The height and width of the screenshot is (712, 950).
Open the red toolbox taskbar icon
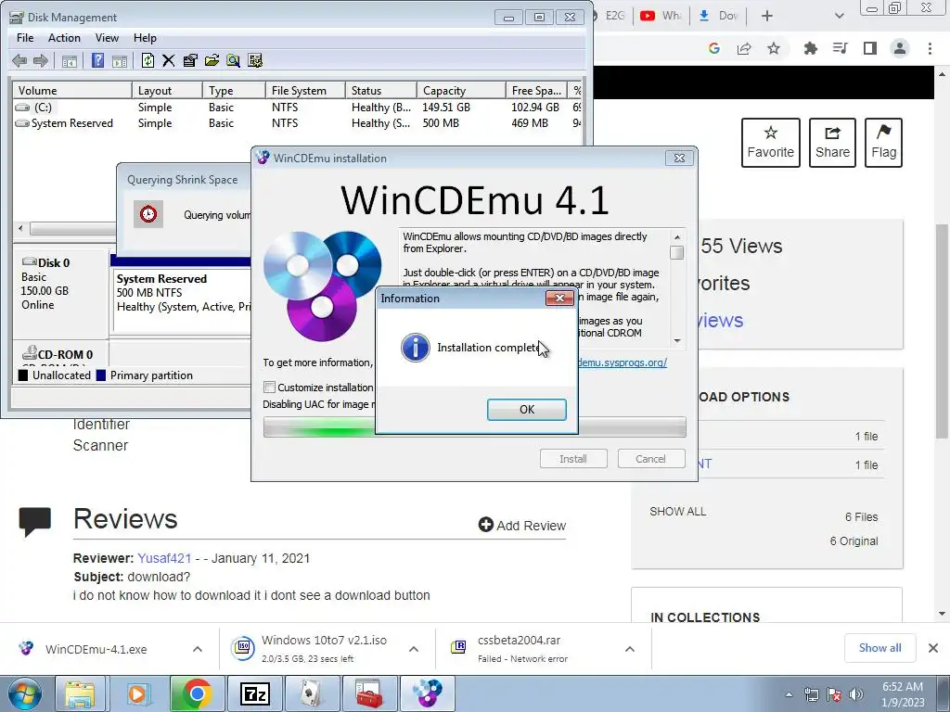tap(369, 693)
